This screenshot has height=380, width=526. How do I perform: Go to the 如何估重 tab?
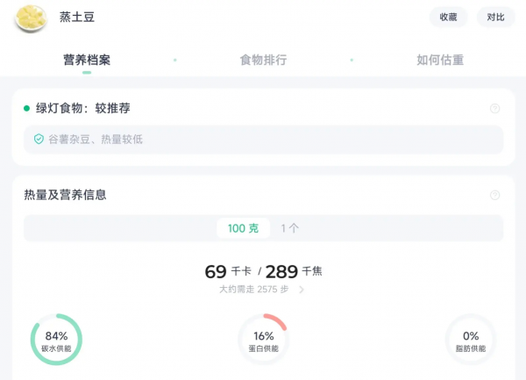(x=440, y=61)
